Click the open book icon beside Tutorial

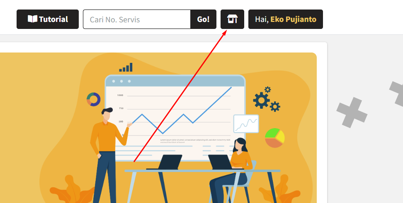pos(32,19)
